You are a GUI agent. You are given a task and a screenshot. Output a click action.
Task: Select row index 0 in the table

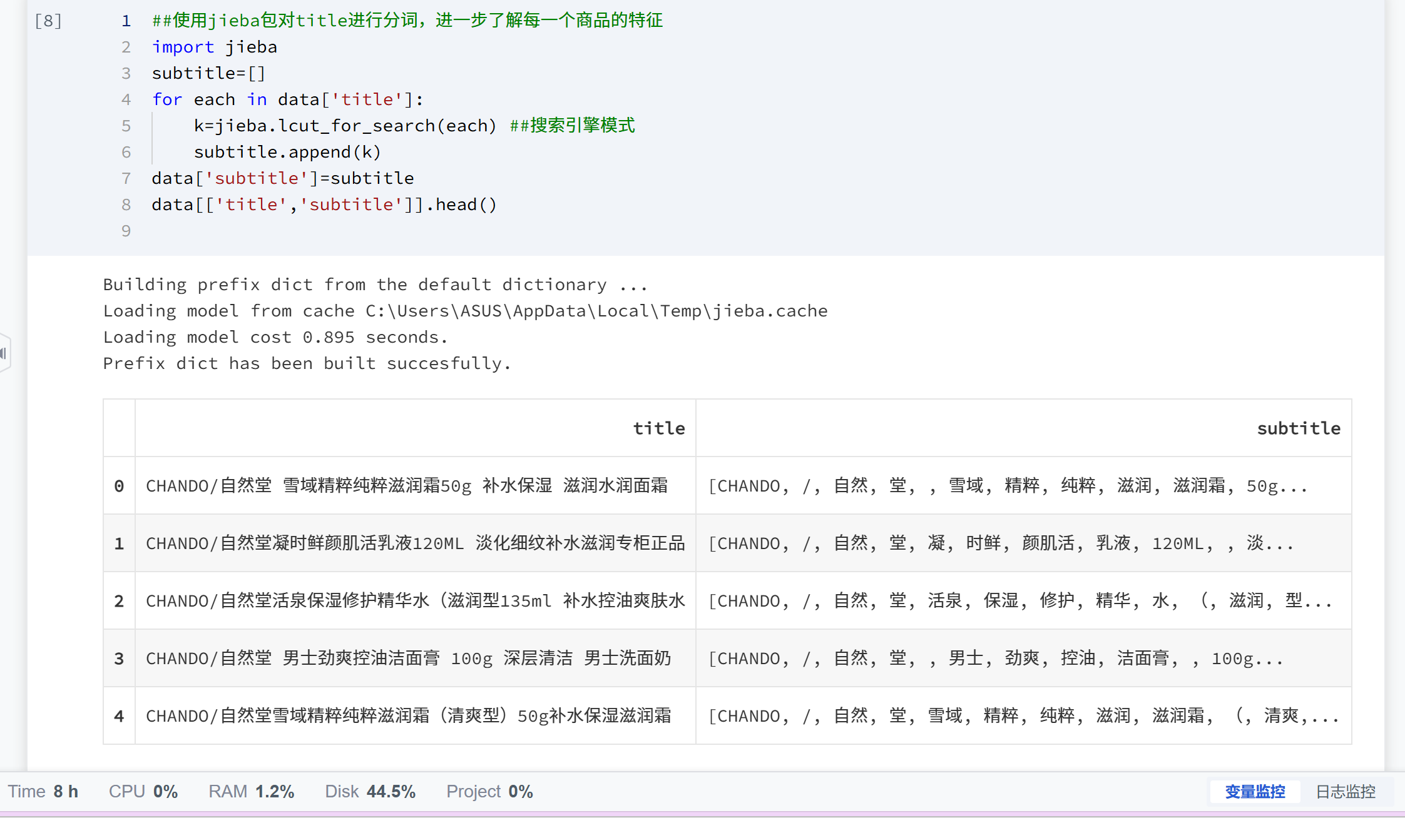119,486
